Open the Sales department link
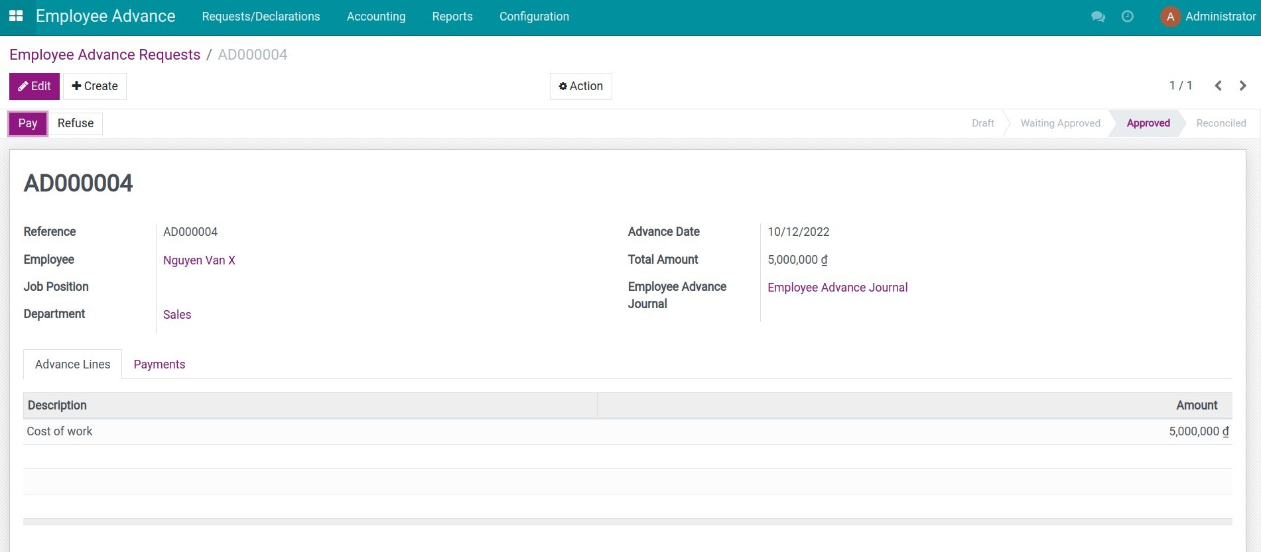1261x552 pixels. (x=177, y=315)
